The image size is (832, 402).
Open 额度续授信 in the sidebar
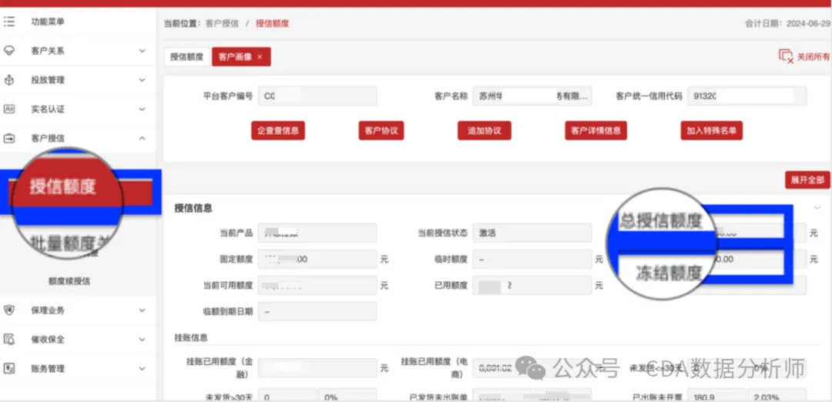[69, 281]
